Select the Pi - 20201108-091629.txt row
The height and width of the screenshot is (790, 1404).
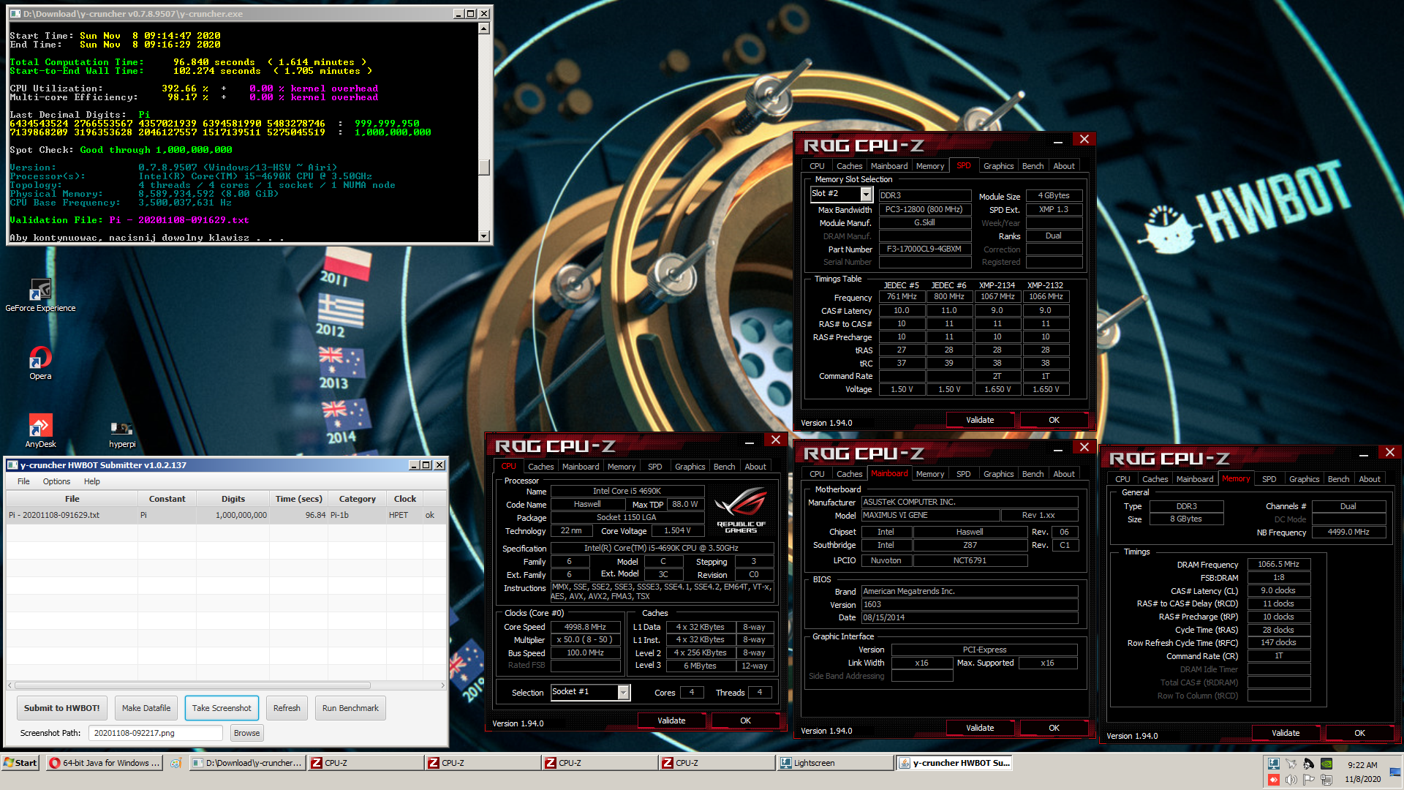click(226, 515)
